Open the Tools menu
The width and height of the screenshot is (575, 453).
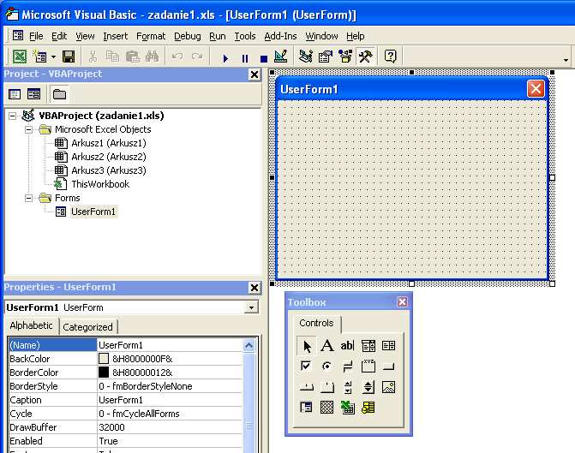click(245, 36)
